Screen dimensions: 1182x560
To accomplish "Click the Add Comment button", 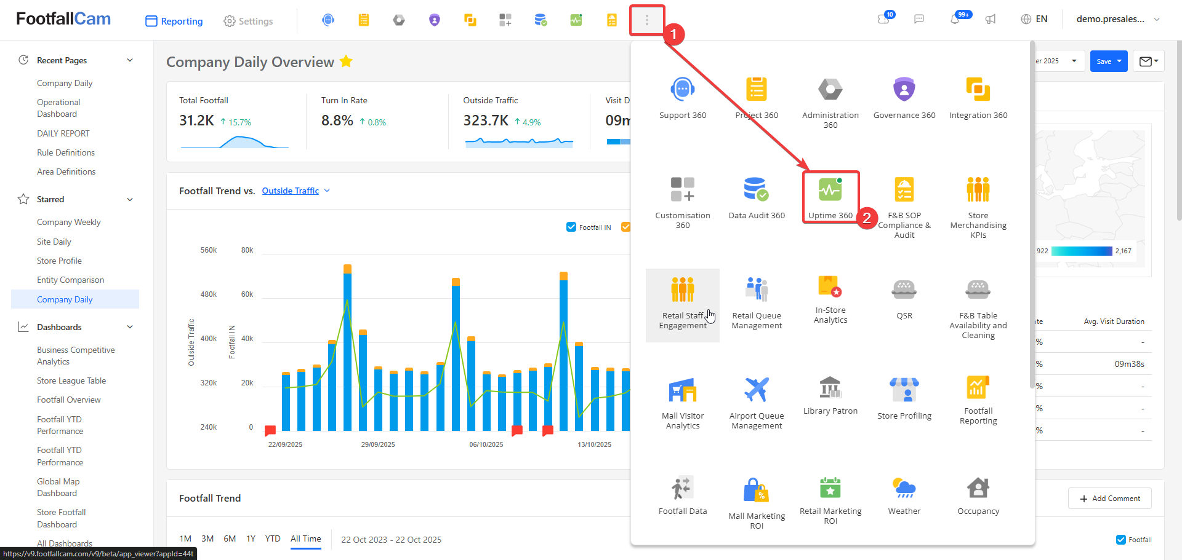I will [1110, 499].
